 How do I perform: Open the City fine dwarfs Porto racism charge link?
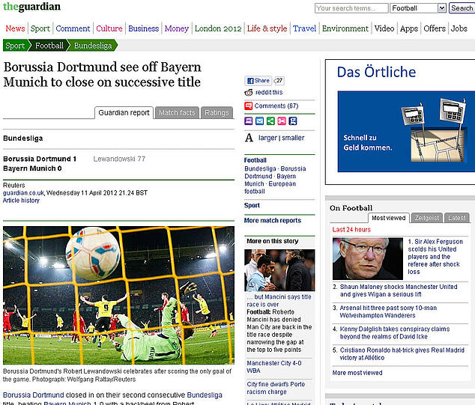276,388
